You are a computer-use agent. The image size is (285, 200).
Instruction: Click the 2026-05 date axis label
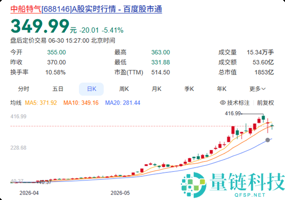(x=120, y=193)
